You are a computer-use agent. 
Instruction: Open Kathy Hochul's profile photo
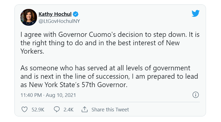tap(29, 17)
